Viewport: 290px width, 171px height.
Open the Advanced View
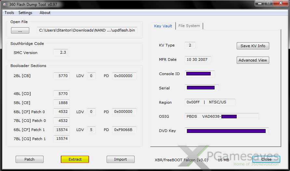tap(253, 60)
